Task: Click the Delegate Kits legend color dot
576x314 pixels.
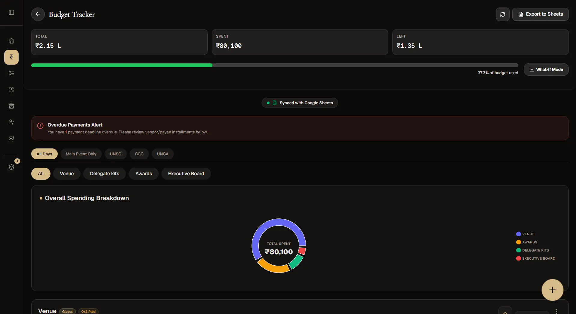Action: tap(518, 250)
